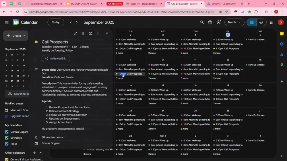Open the Month view dropdown
The image size is (287, 161).
pyautogui.click(x=234, y=22)
